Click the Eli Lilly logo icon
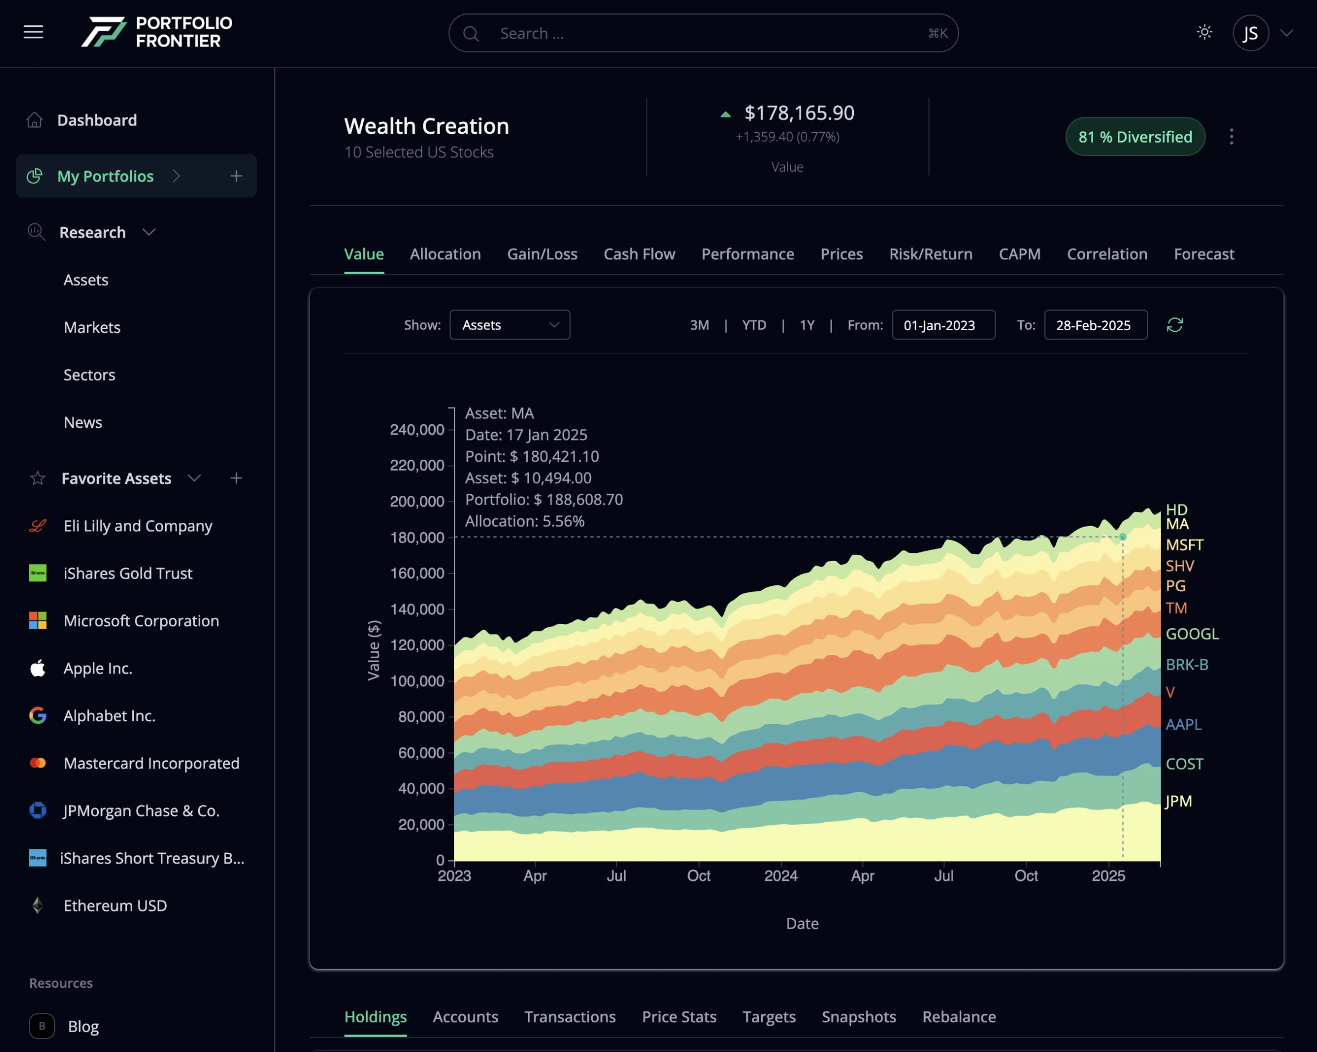Viewport: 1317px width, 1052px height. [x=38, y=525]
